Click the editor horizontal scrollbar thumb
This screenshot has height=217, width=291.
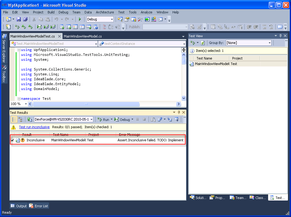tap(86, 104)
